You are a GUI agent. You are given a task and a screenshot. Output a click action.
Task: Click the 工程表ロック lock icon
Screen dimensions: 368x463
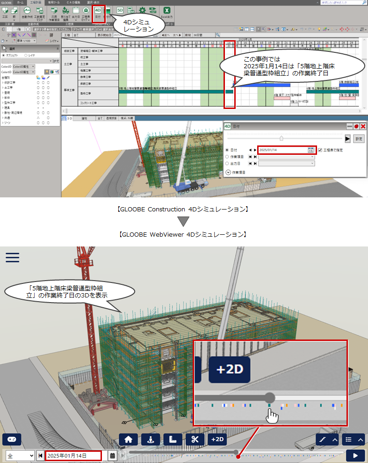click(x=86, y=14)
